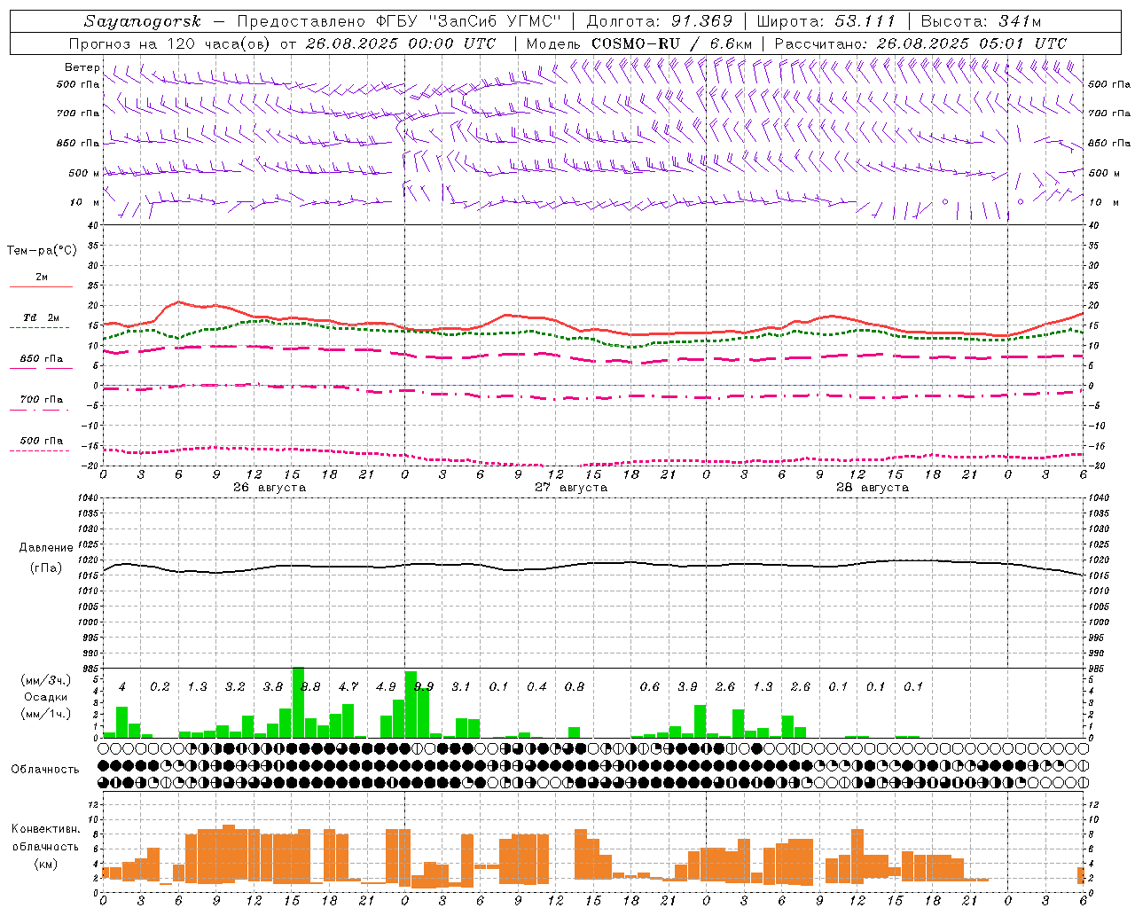Select the longitude value Долгота: 91.369
The width and height of the screenshot is (1135, 908).
(x=660, y=21)
